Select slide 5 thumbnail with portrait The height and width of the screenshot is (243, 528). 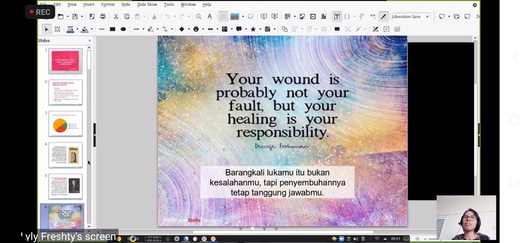[65, 187]
